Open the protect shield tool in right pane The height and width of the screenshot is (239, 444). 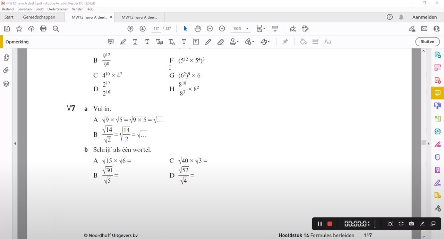click(438, 157)
